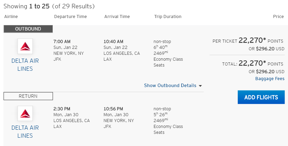Open the return DELTA AIR LINES link

25,132
